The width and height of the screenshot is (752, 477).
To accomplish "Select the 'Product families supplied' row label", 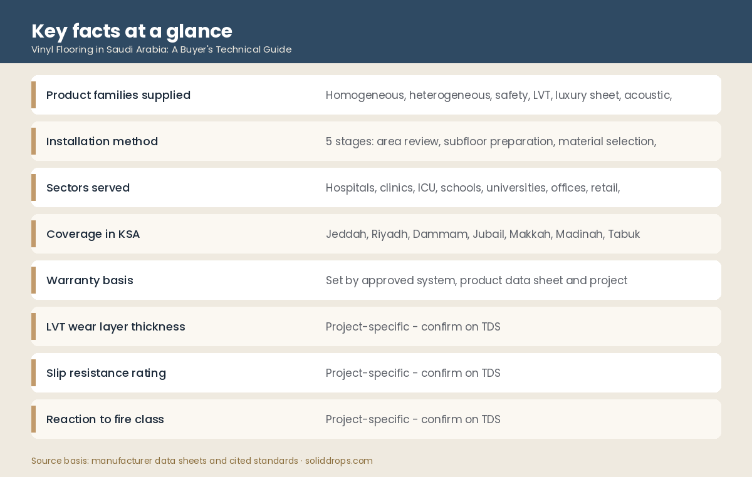I will [118, 95].
